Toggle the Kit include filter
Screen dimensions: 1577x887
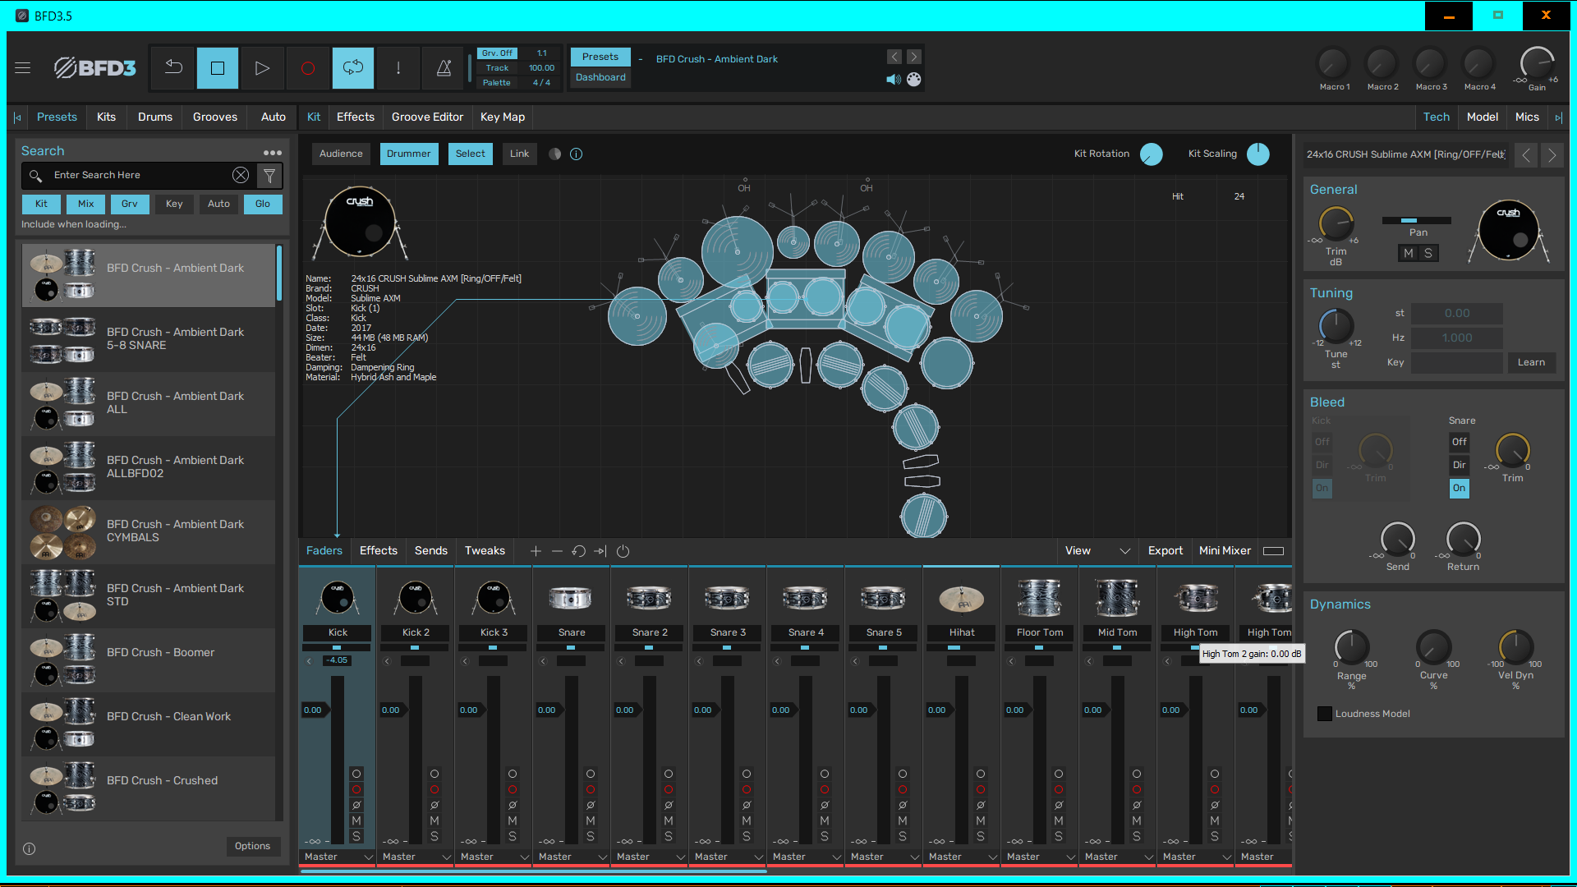click(x=41, y=204)
